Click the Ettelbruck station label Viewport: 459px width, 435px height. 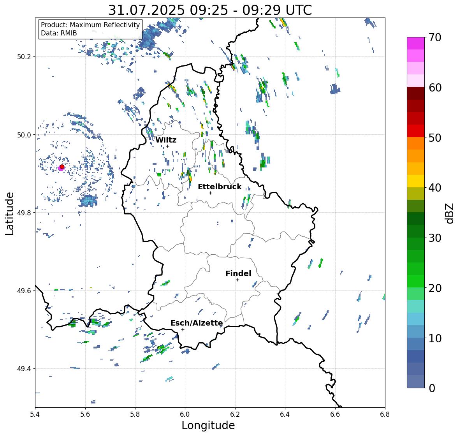[220, 187]
